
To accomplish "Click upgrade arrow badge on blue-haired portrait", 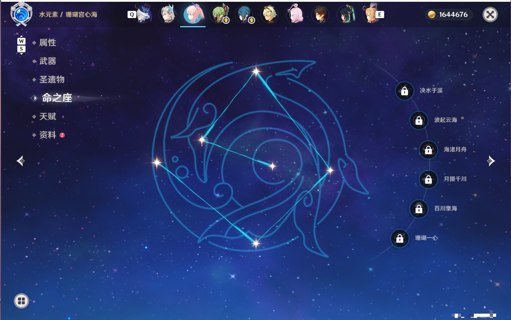I will [252, 21].
